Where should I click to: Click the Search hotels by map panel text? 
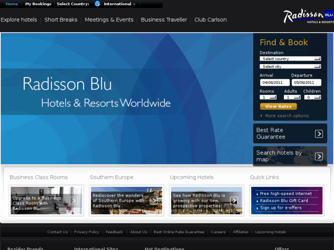(279, 156)
